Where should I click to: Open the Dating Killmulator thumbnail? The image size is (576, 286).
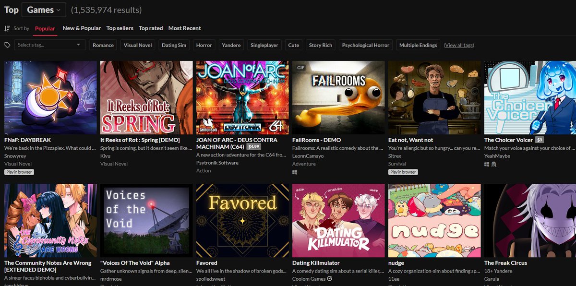(x=338, y=220)
